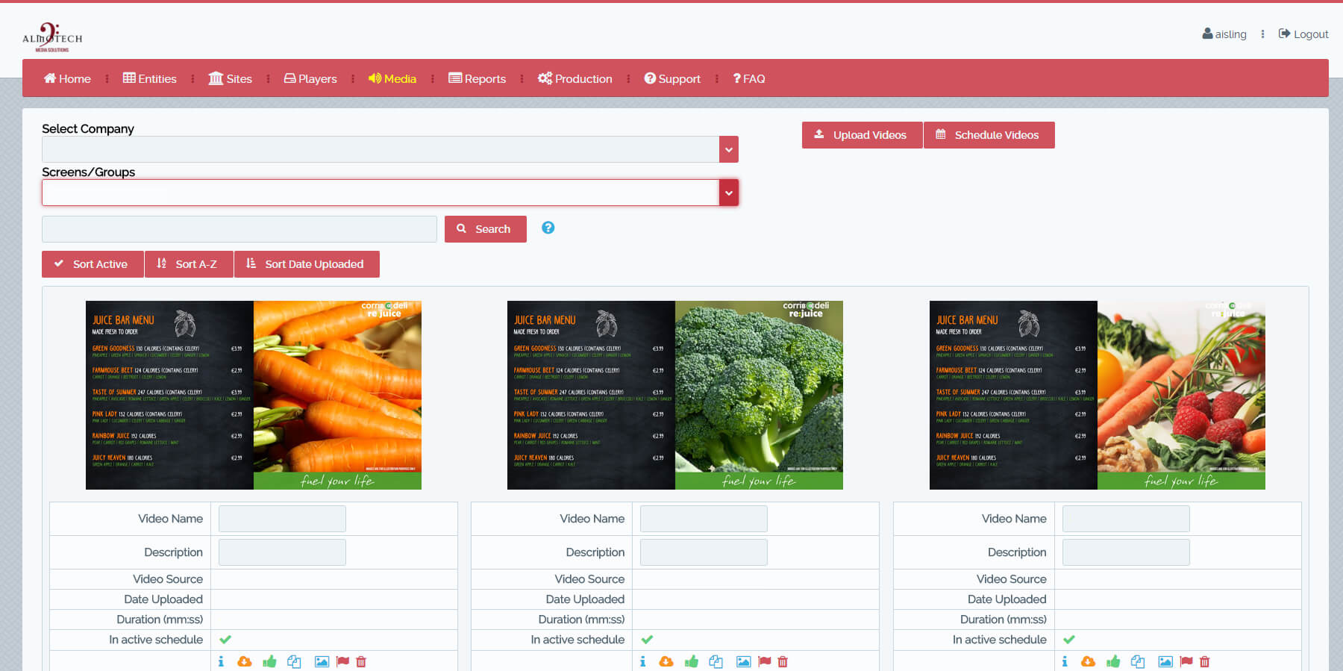This screenshot has height=671, width=1343.
Task: Expand the Screens/Groups dropdown arrow
Action: pyautogui.click(x=729, y=193)
